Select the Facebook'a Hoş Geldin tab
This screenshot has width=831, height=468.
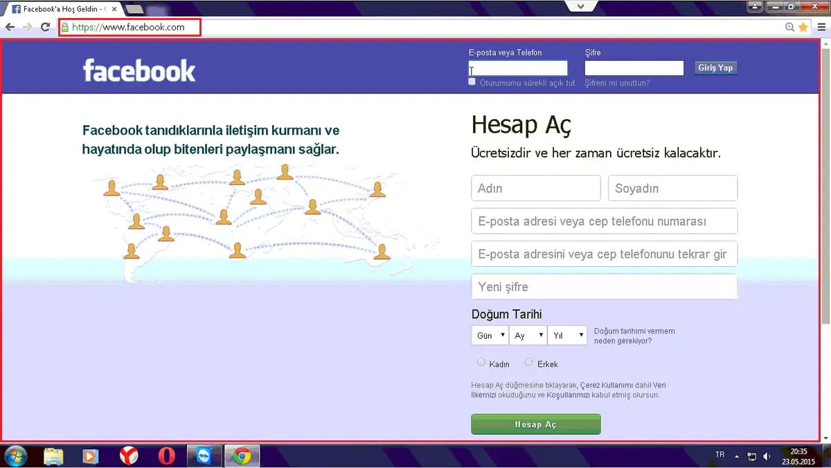(x=64, y=10)
